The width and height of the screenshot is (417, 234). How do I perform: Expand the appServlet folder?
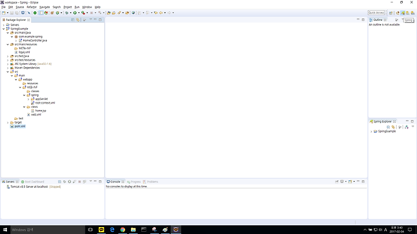tap(28, 99)
